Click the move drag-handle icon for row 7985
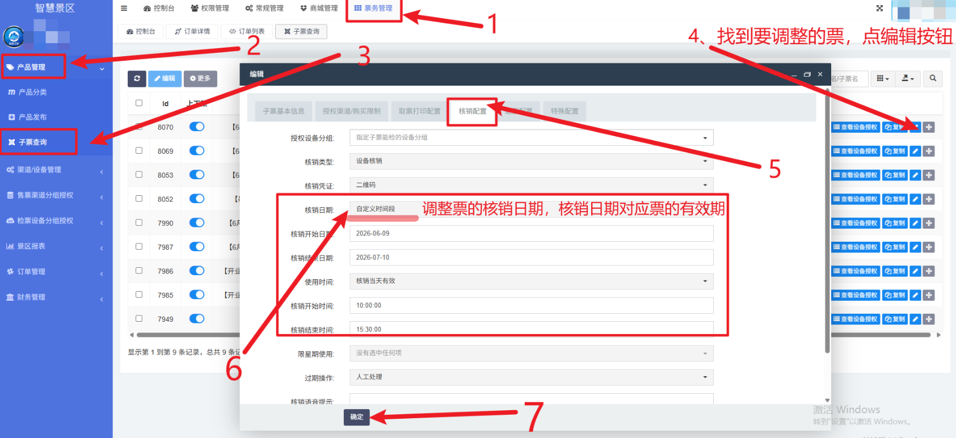The height and width of the screenshot is (438, 956). click(x=929, y=295)
